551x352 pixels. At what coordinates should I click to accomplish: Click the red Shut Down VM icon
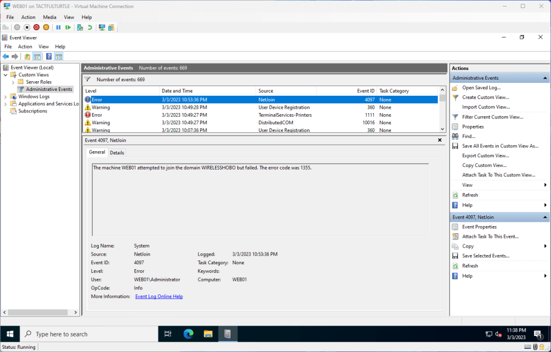click(x=36, y=27)
